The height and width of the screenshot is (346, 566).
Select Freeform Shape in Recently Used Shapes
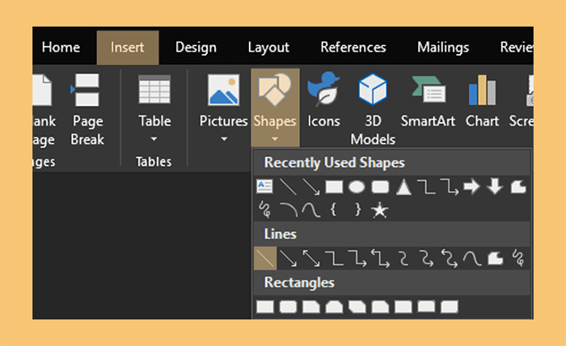(518, 187)
